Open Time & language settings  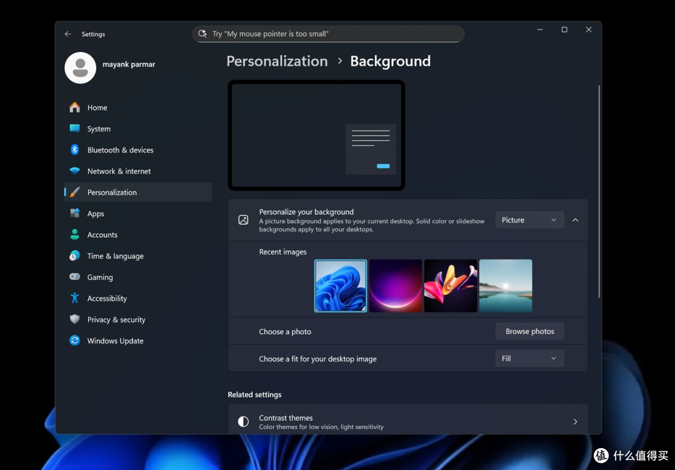click(137, 256)
